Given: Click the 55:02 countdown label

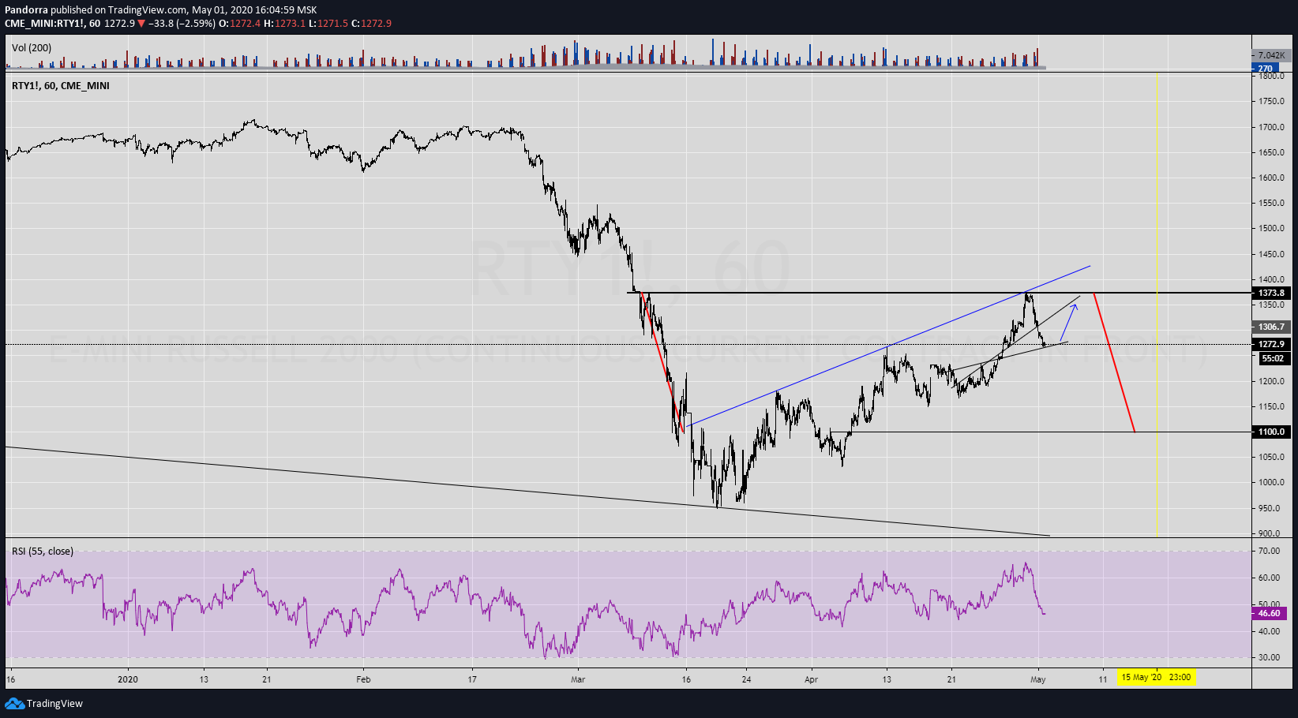Looking at the screenshot, I should point(1273,358).
